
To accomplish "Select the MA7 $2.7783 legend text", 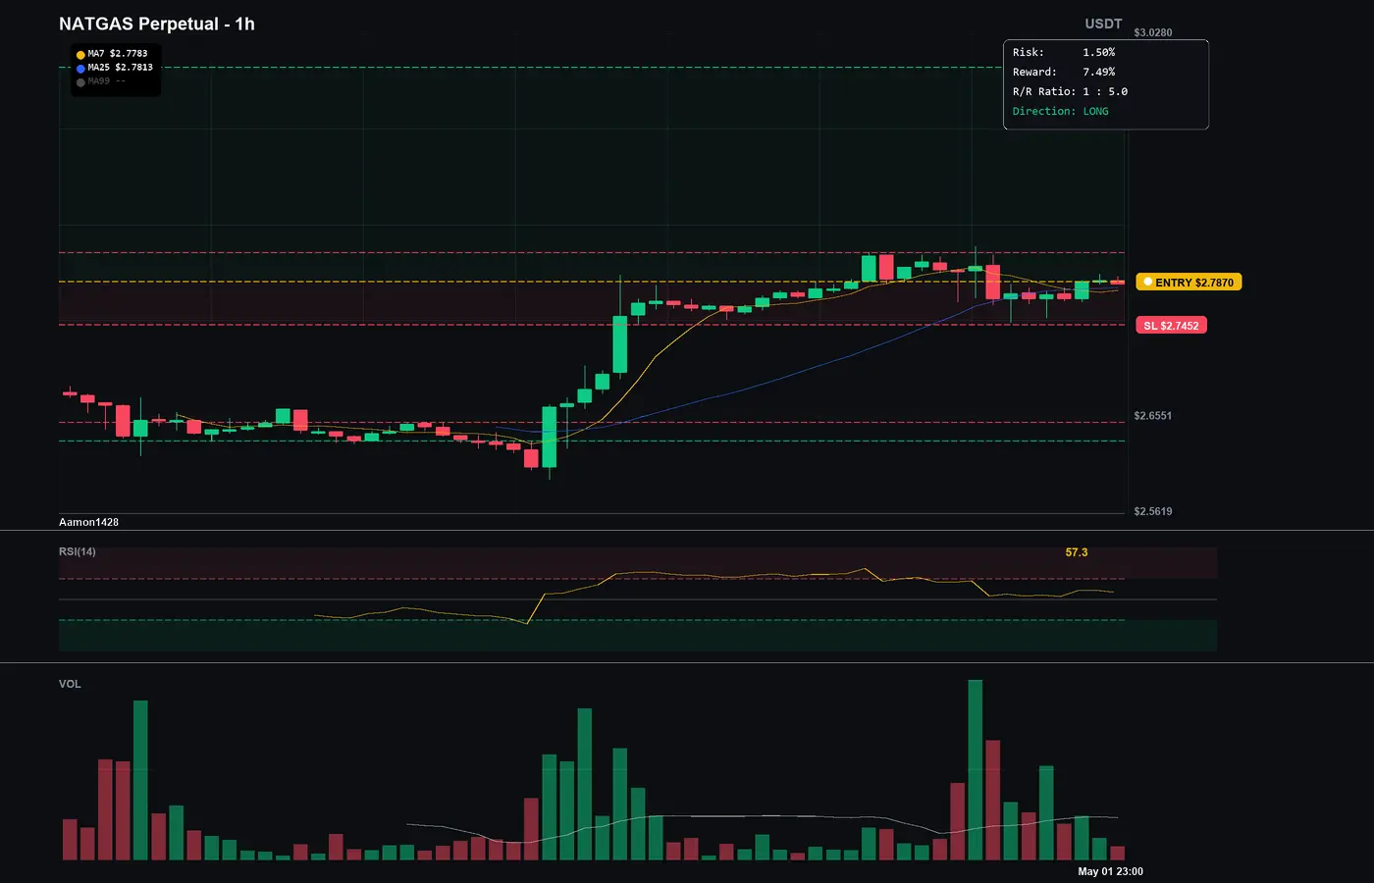I will 118,54.
